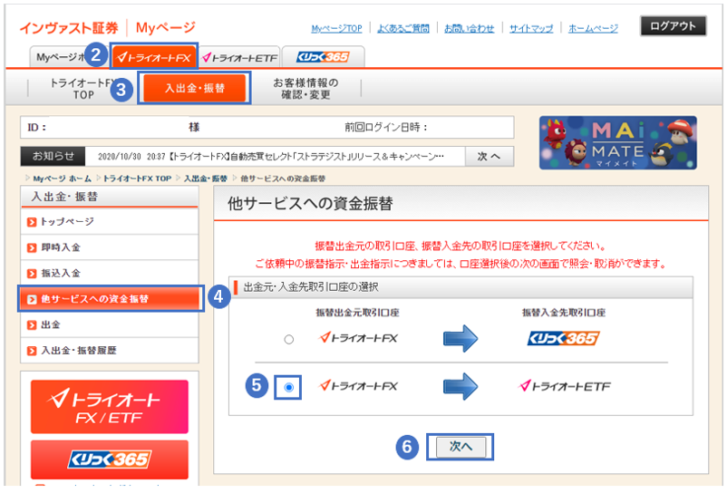Open the よくあるご質問 link
Image resolution: width=727 pixels, height=493 pixels.
pyautogui.click(x=402, y=29)
